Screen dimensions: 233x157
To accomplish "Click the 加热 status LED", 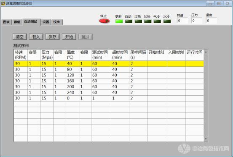I will click(x=148, y=21).
